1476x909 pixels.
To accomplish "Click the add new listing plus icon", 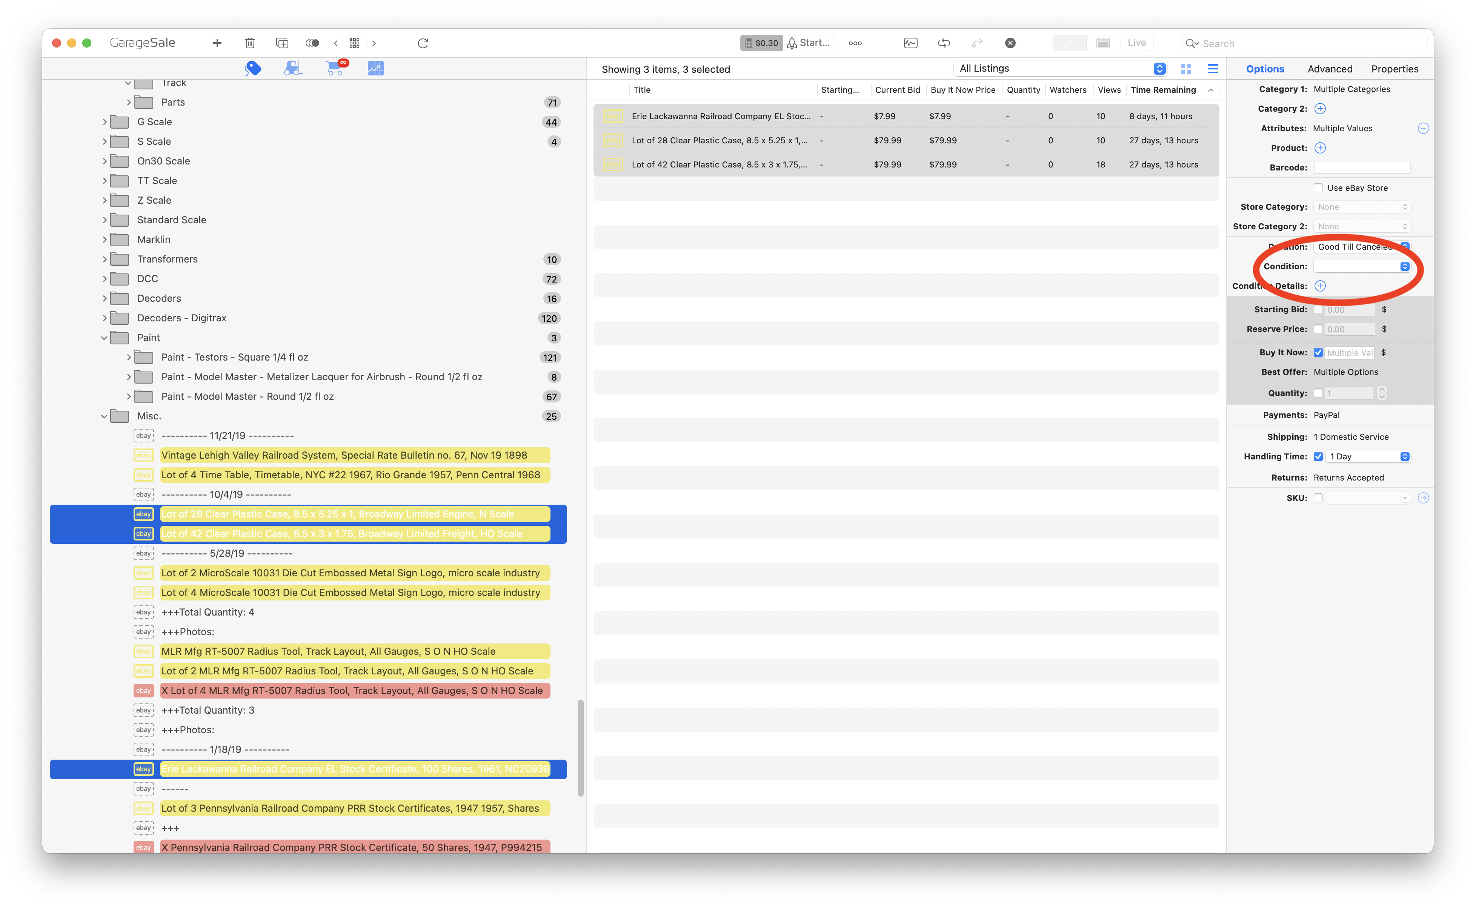I will [217, 43].
